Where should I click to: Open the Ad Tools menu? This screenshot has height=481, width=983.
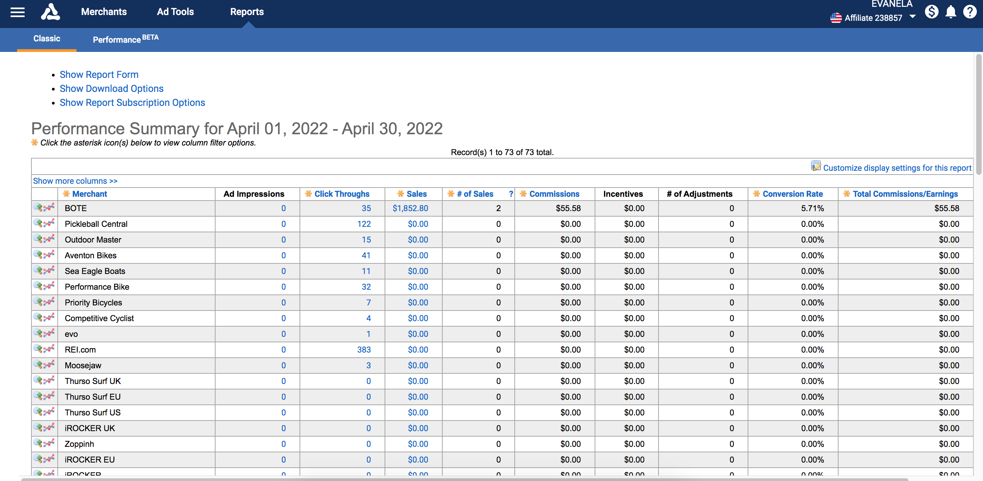click(176, 12)
